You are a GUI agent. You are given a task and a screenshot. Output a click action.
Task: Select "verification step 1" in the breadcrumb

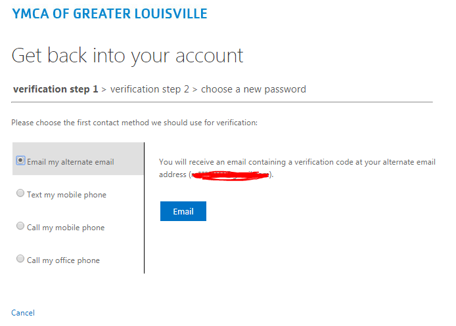click(55, 89)
